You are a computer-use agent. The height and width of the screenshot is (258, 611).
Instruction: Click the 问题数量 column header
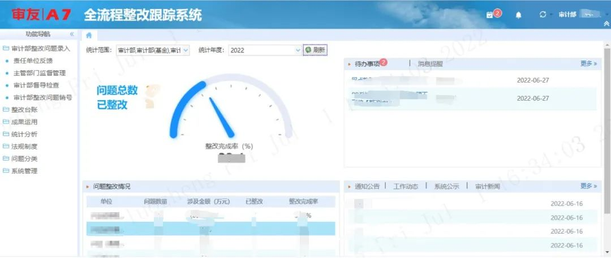click(x=156, y=201)
